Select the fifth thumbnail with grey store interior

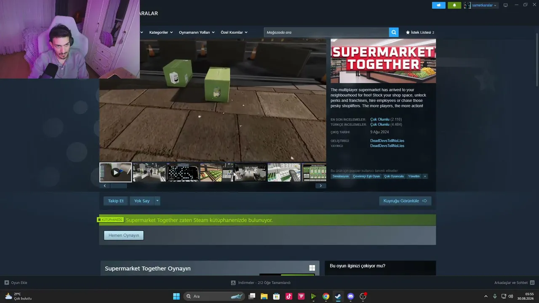pos(250,173)
